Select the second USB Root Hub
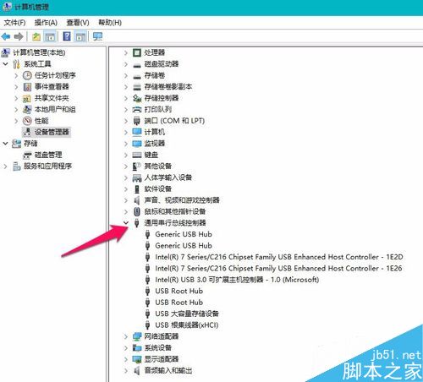Image resolution: width=423 pixels, height=382 pixels. [x=179, y=303]
